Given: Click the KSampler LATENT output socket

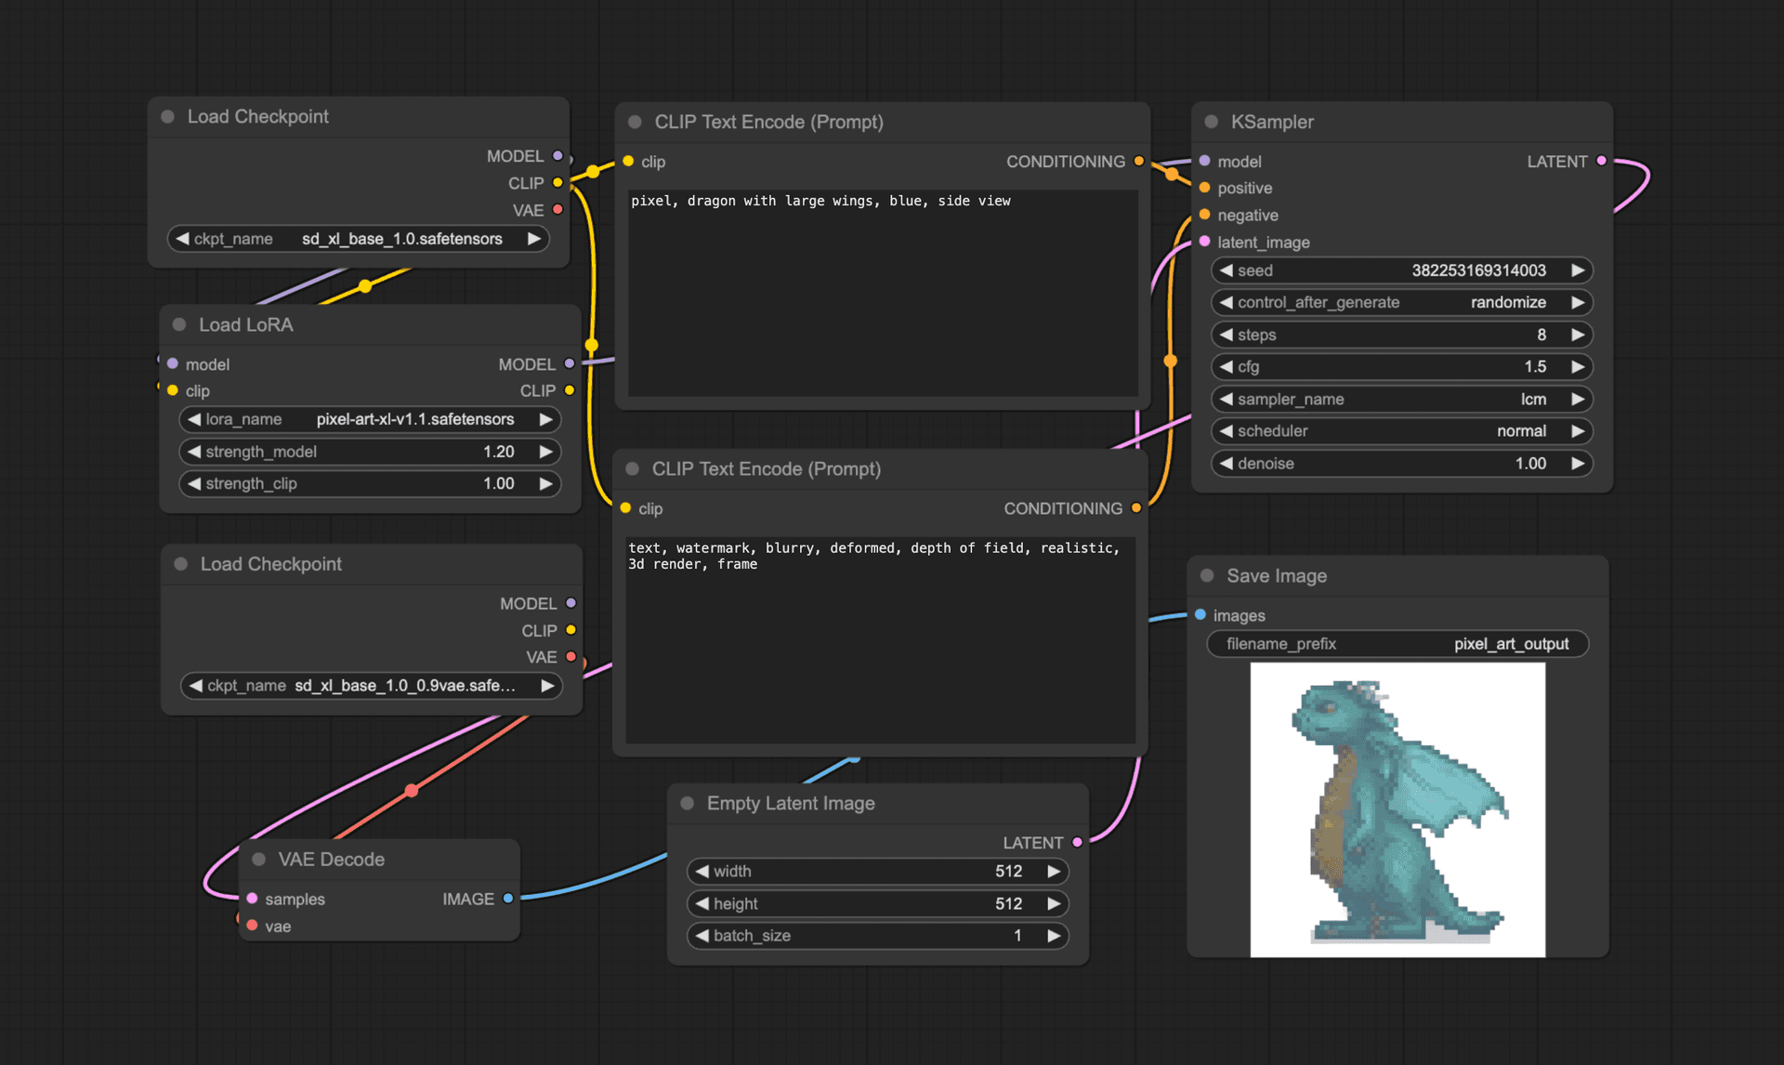Looking at the screenshot, I should point(1601,161).
